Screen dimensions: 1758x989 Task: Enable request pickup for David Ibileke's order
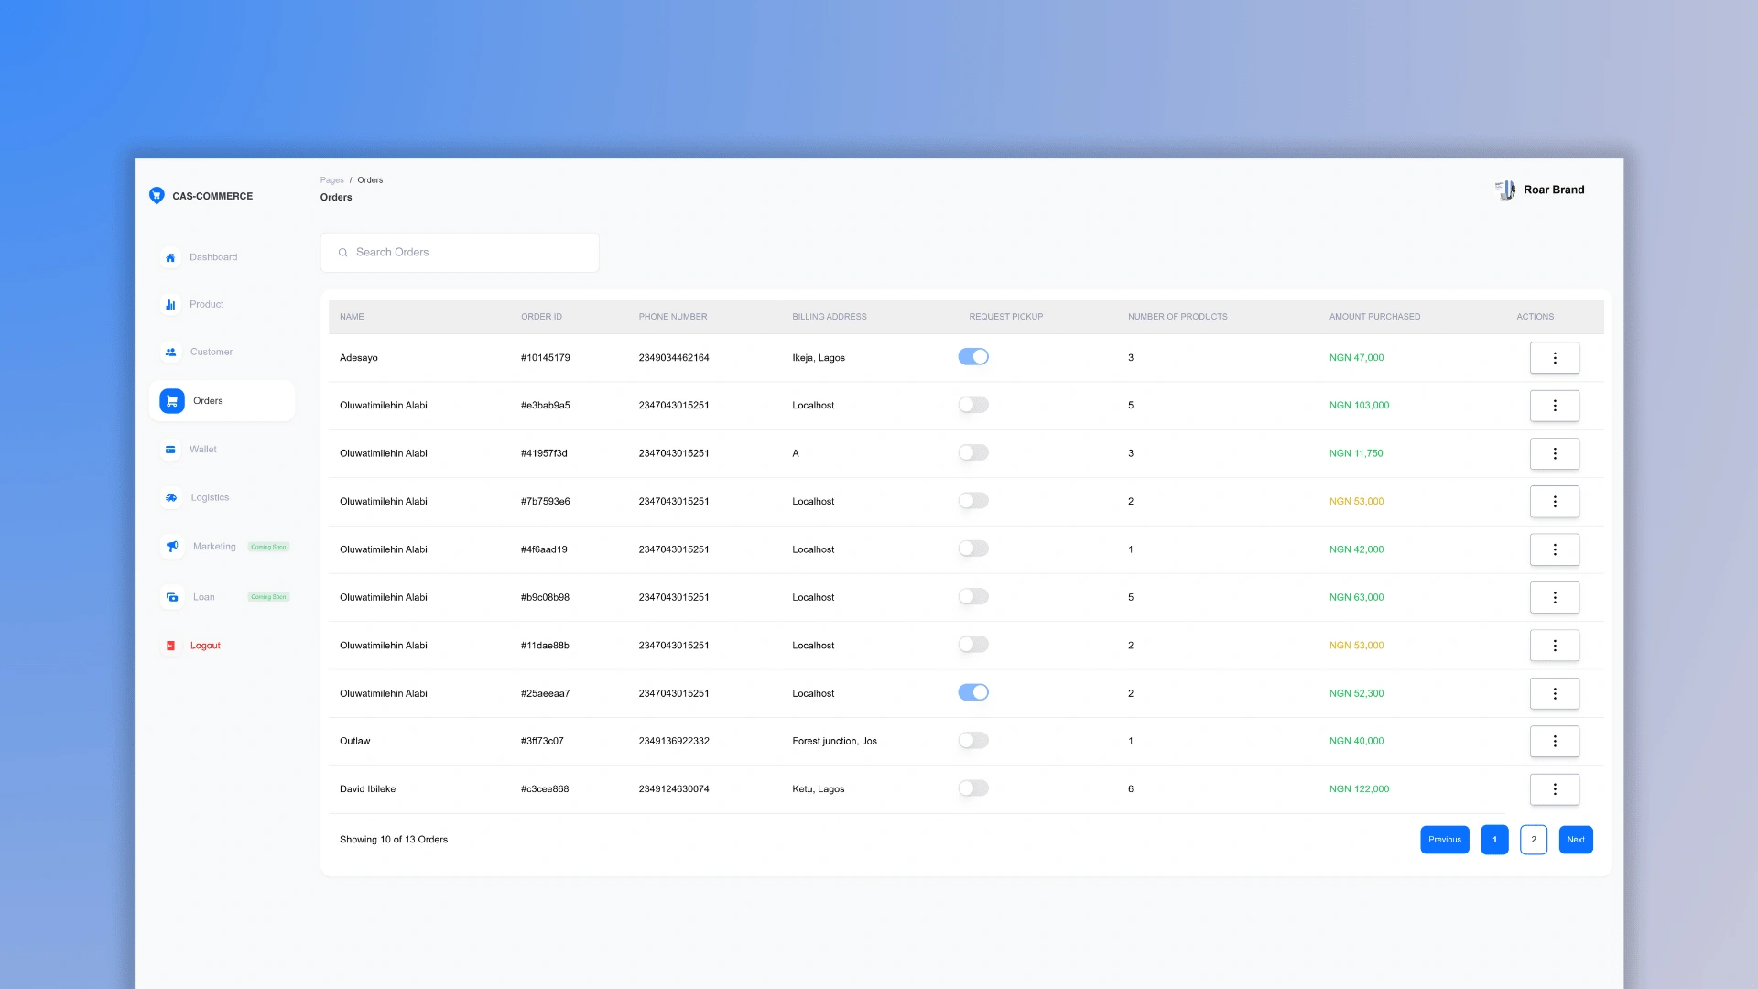pyautogui.click(x=973, y=788)
